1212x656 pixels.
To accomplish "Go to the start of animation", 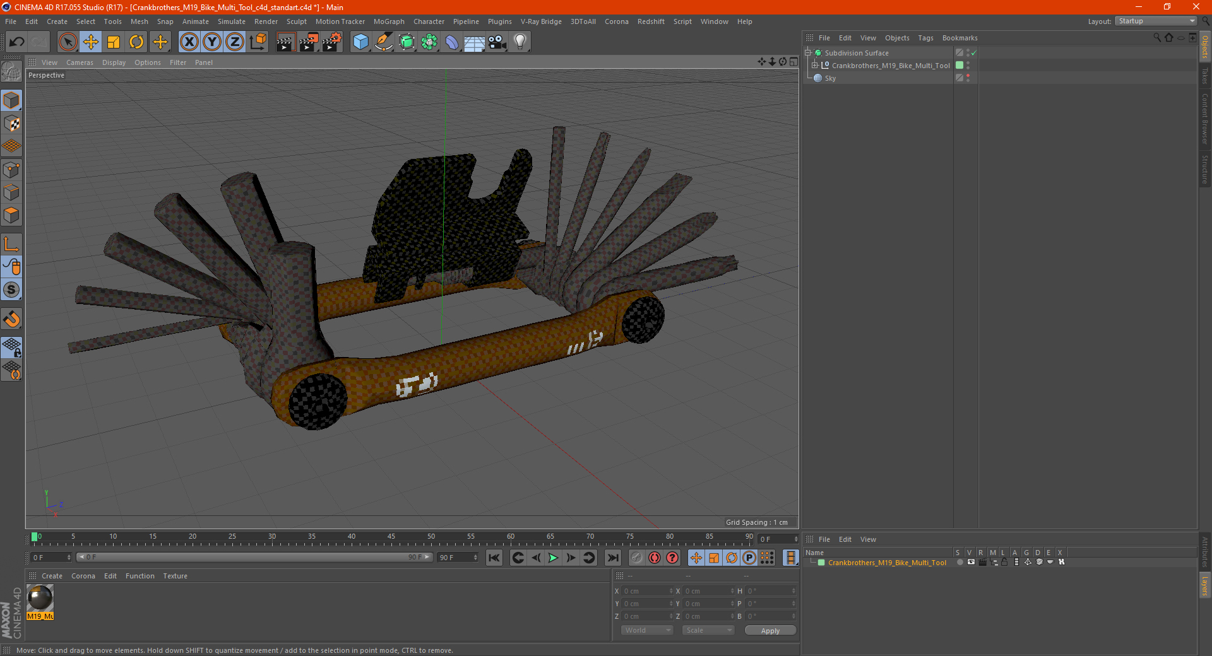I will (494, 558).
